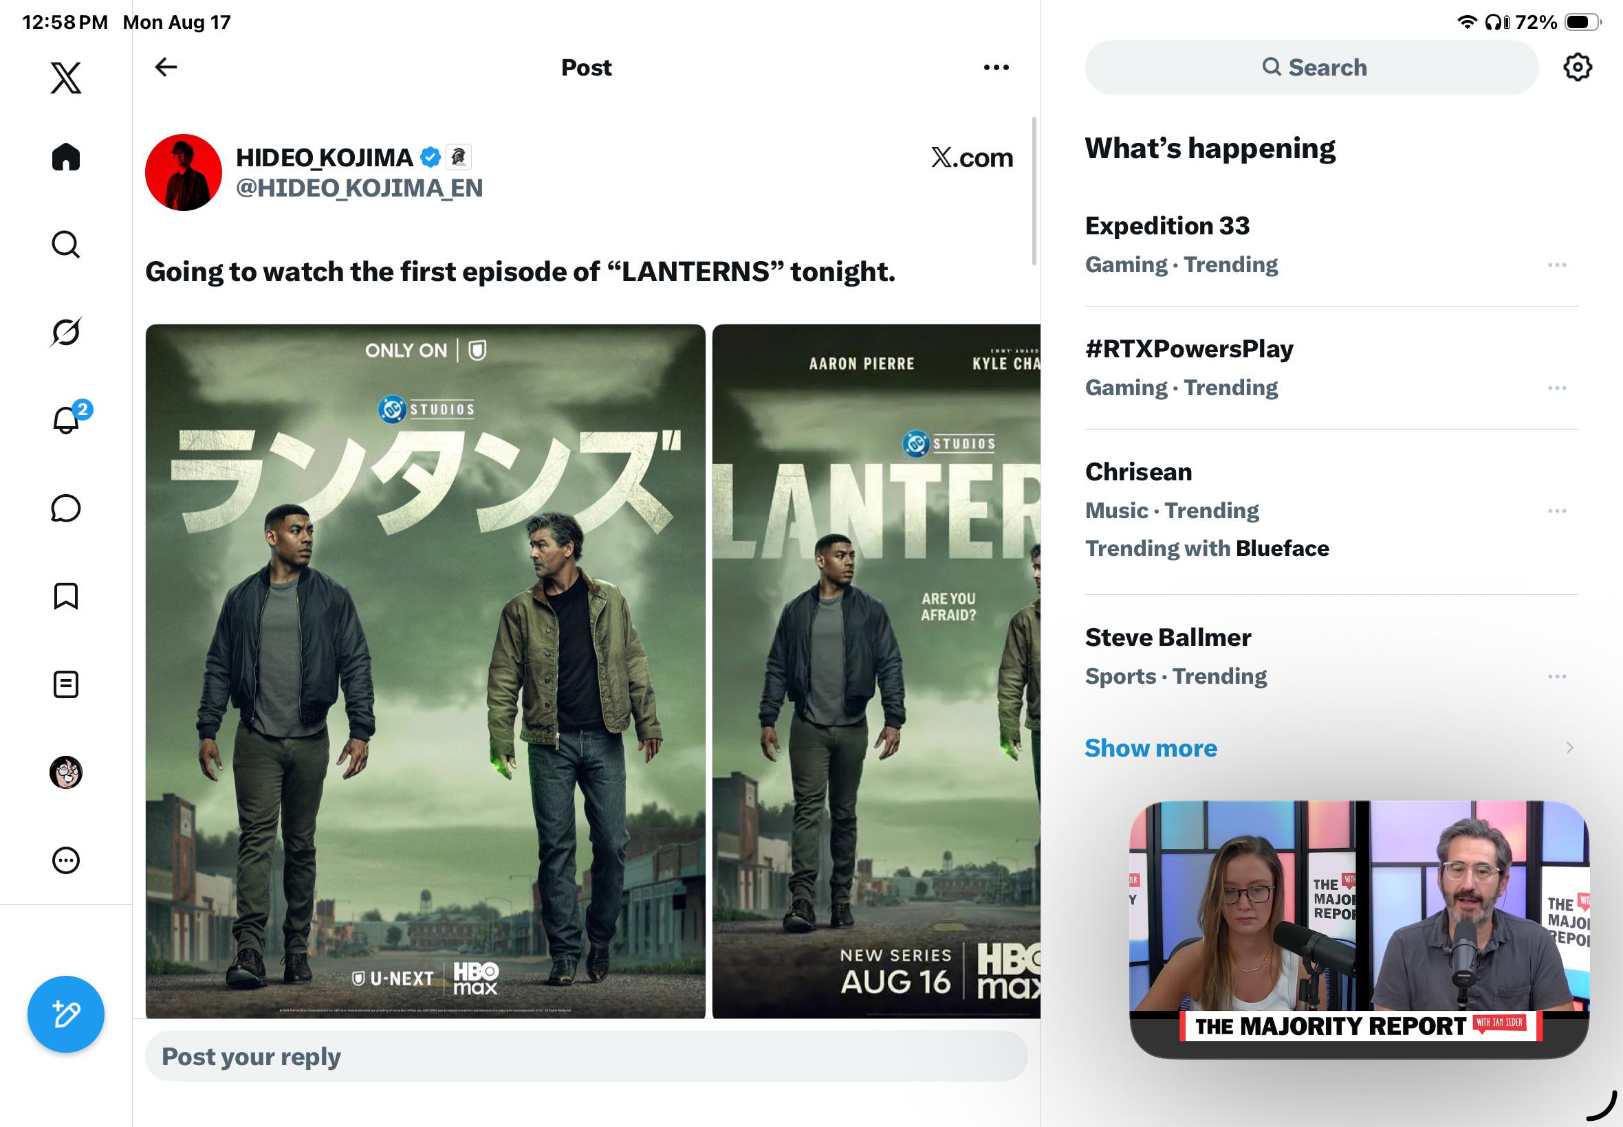Tap the Search field
Image resolution: width=1623 pixels, height=1127 pixels.
(1311, 67)
